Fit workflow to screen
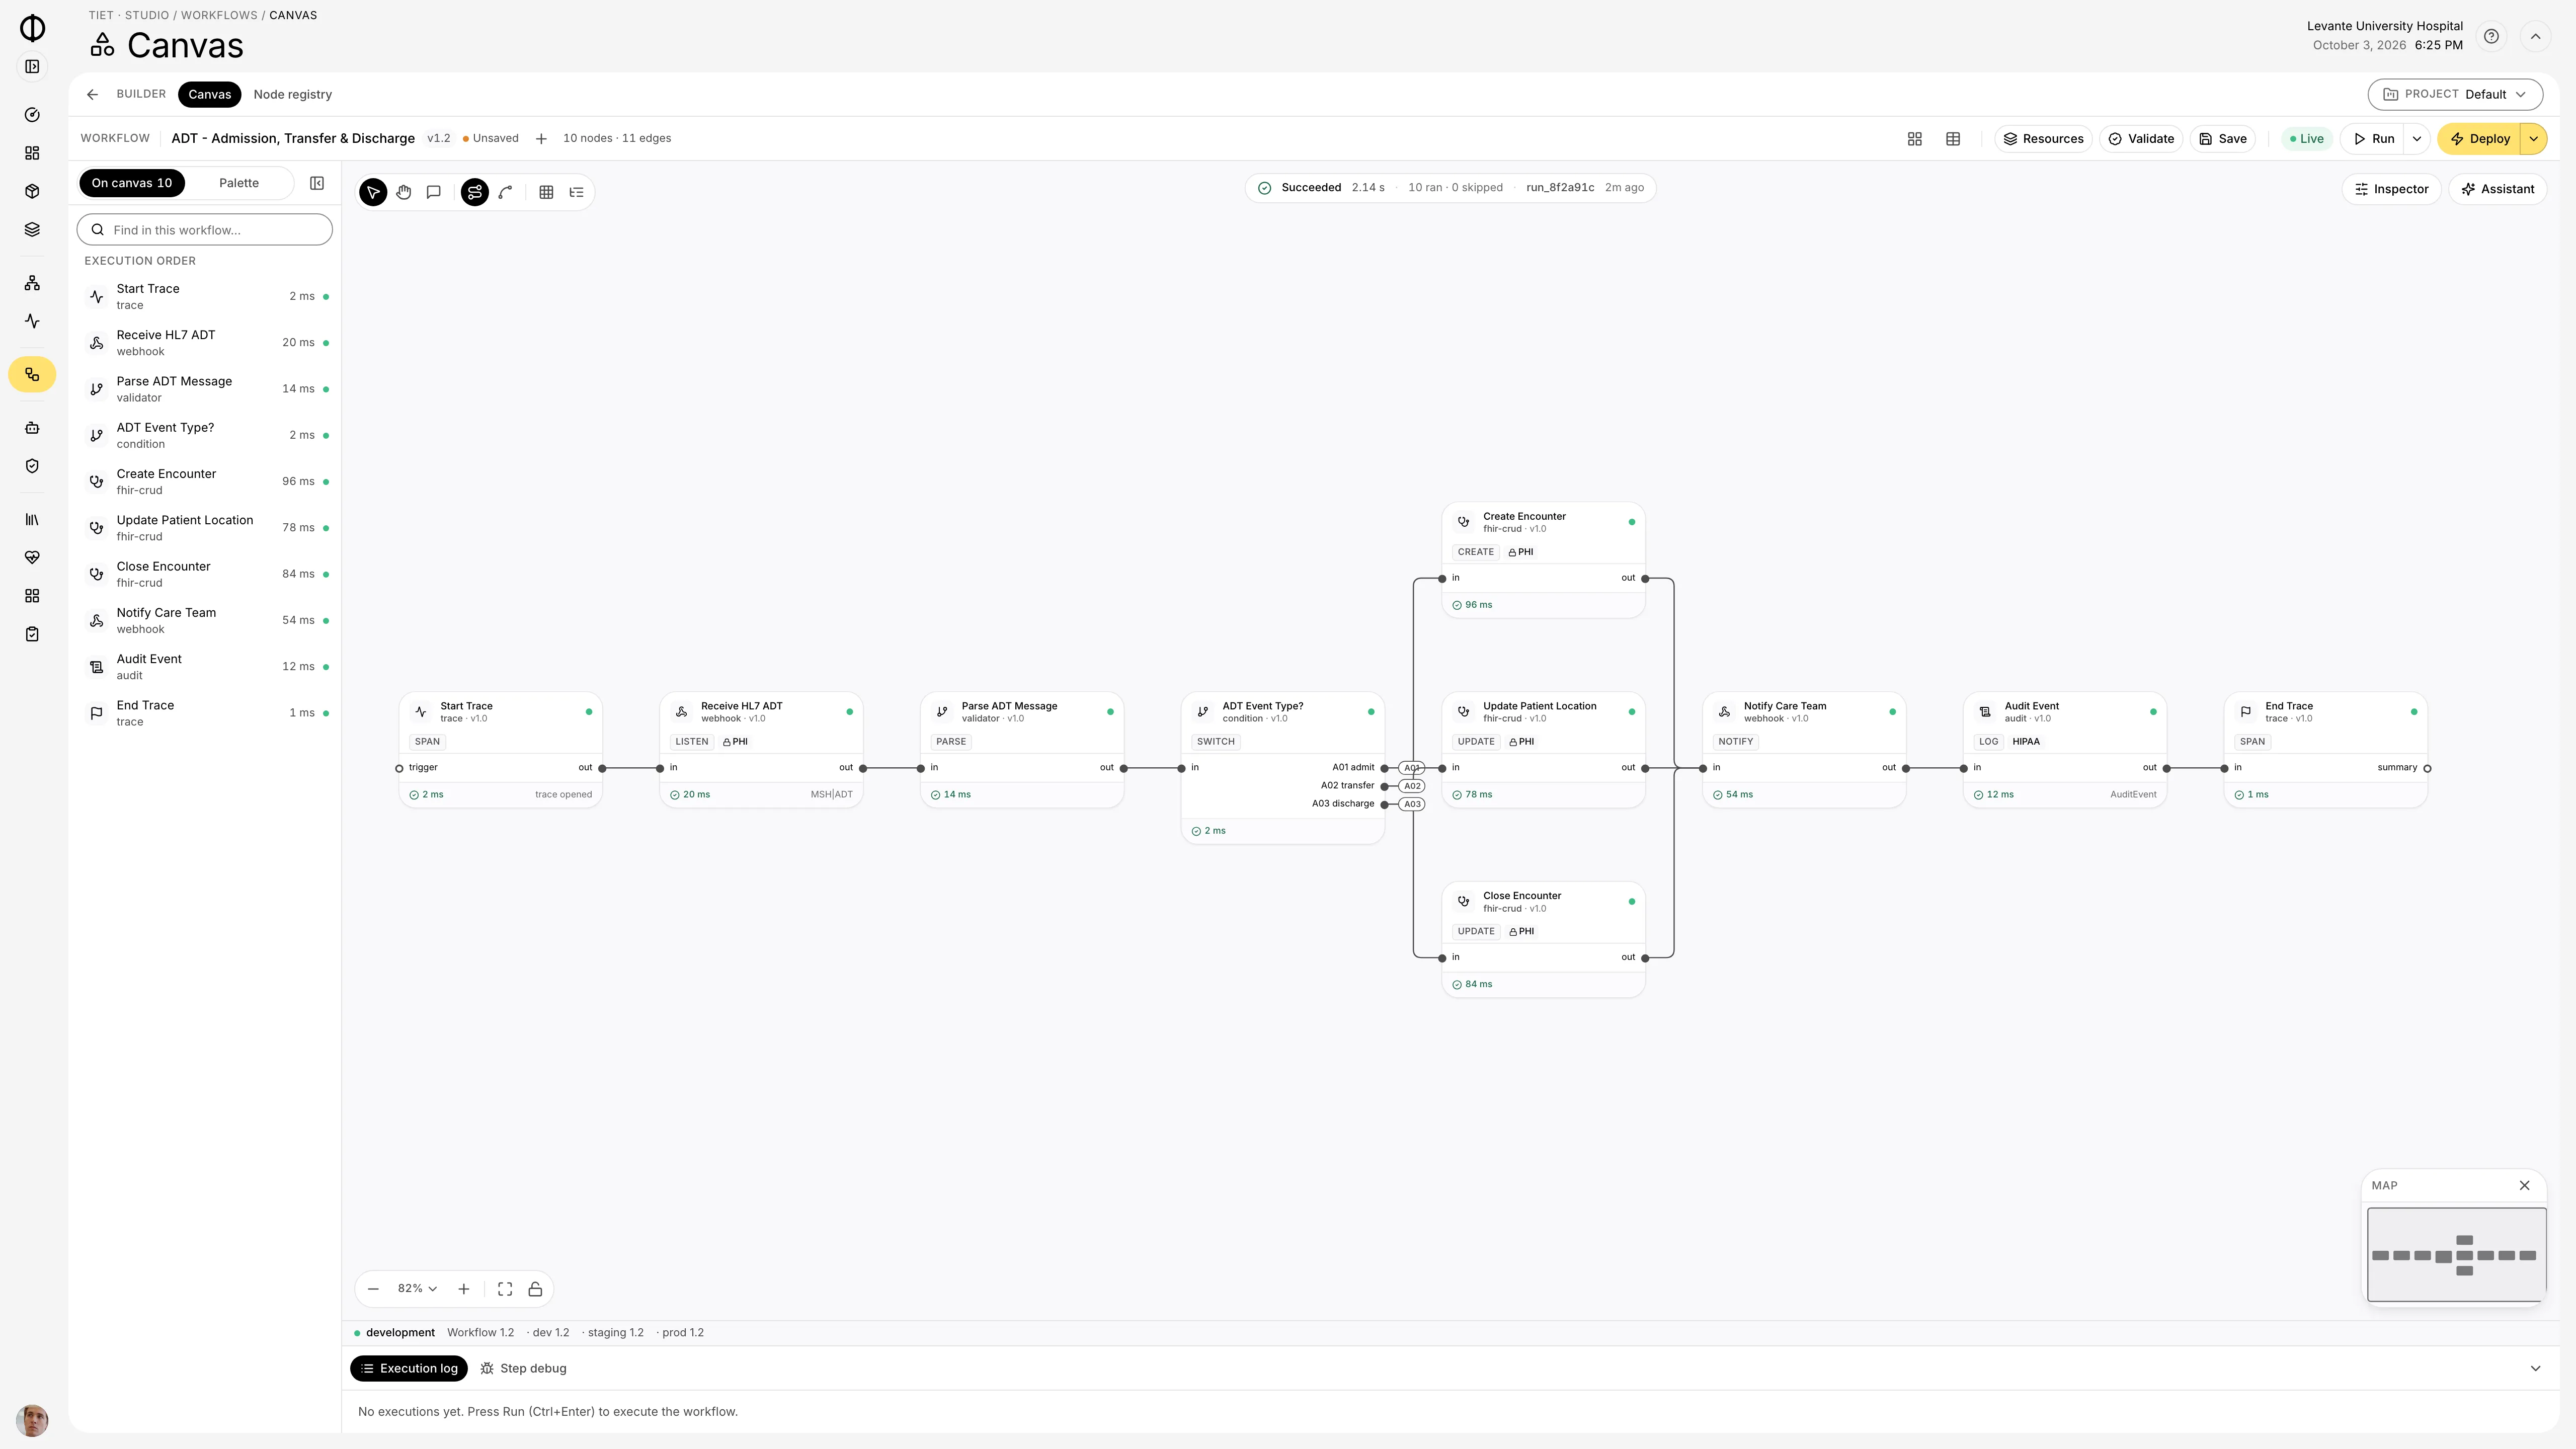The width and height of the screenshot is (2576, 1449). (505, 1289)
